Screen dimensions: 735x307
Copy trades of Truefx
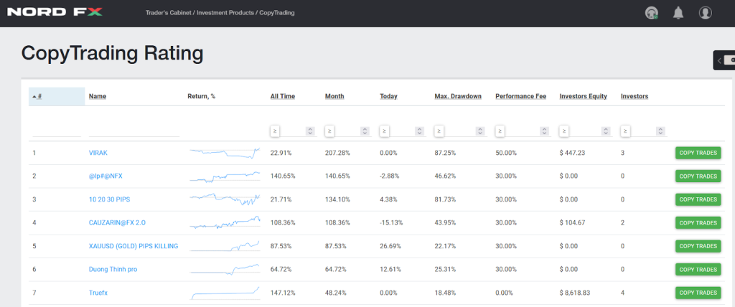coord(698,293)
